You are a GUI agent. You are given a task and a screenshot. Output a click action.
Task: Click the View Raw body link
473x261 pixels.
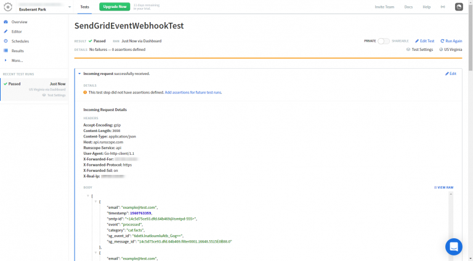[443, 187]
